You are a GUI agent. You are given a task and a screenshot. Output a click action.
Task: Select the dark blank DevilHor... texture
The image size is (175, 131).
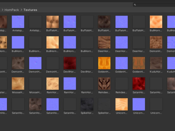coord(87,63)
